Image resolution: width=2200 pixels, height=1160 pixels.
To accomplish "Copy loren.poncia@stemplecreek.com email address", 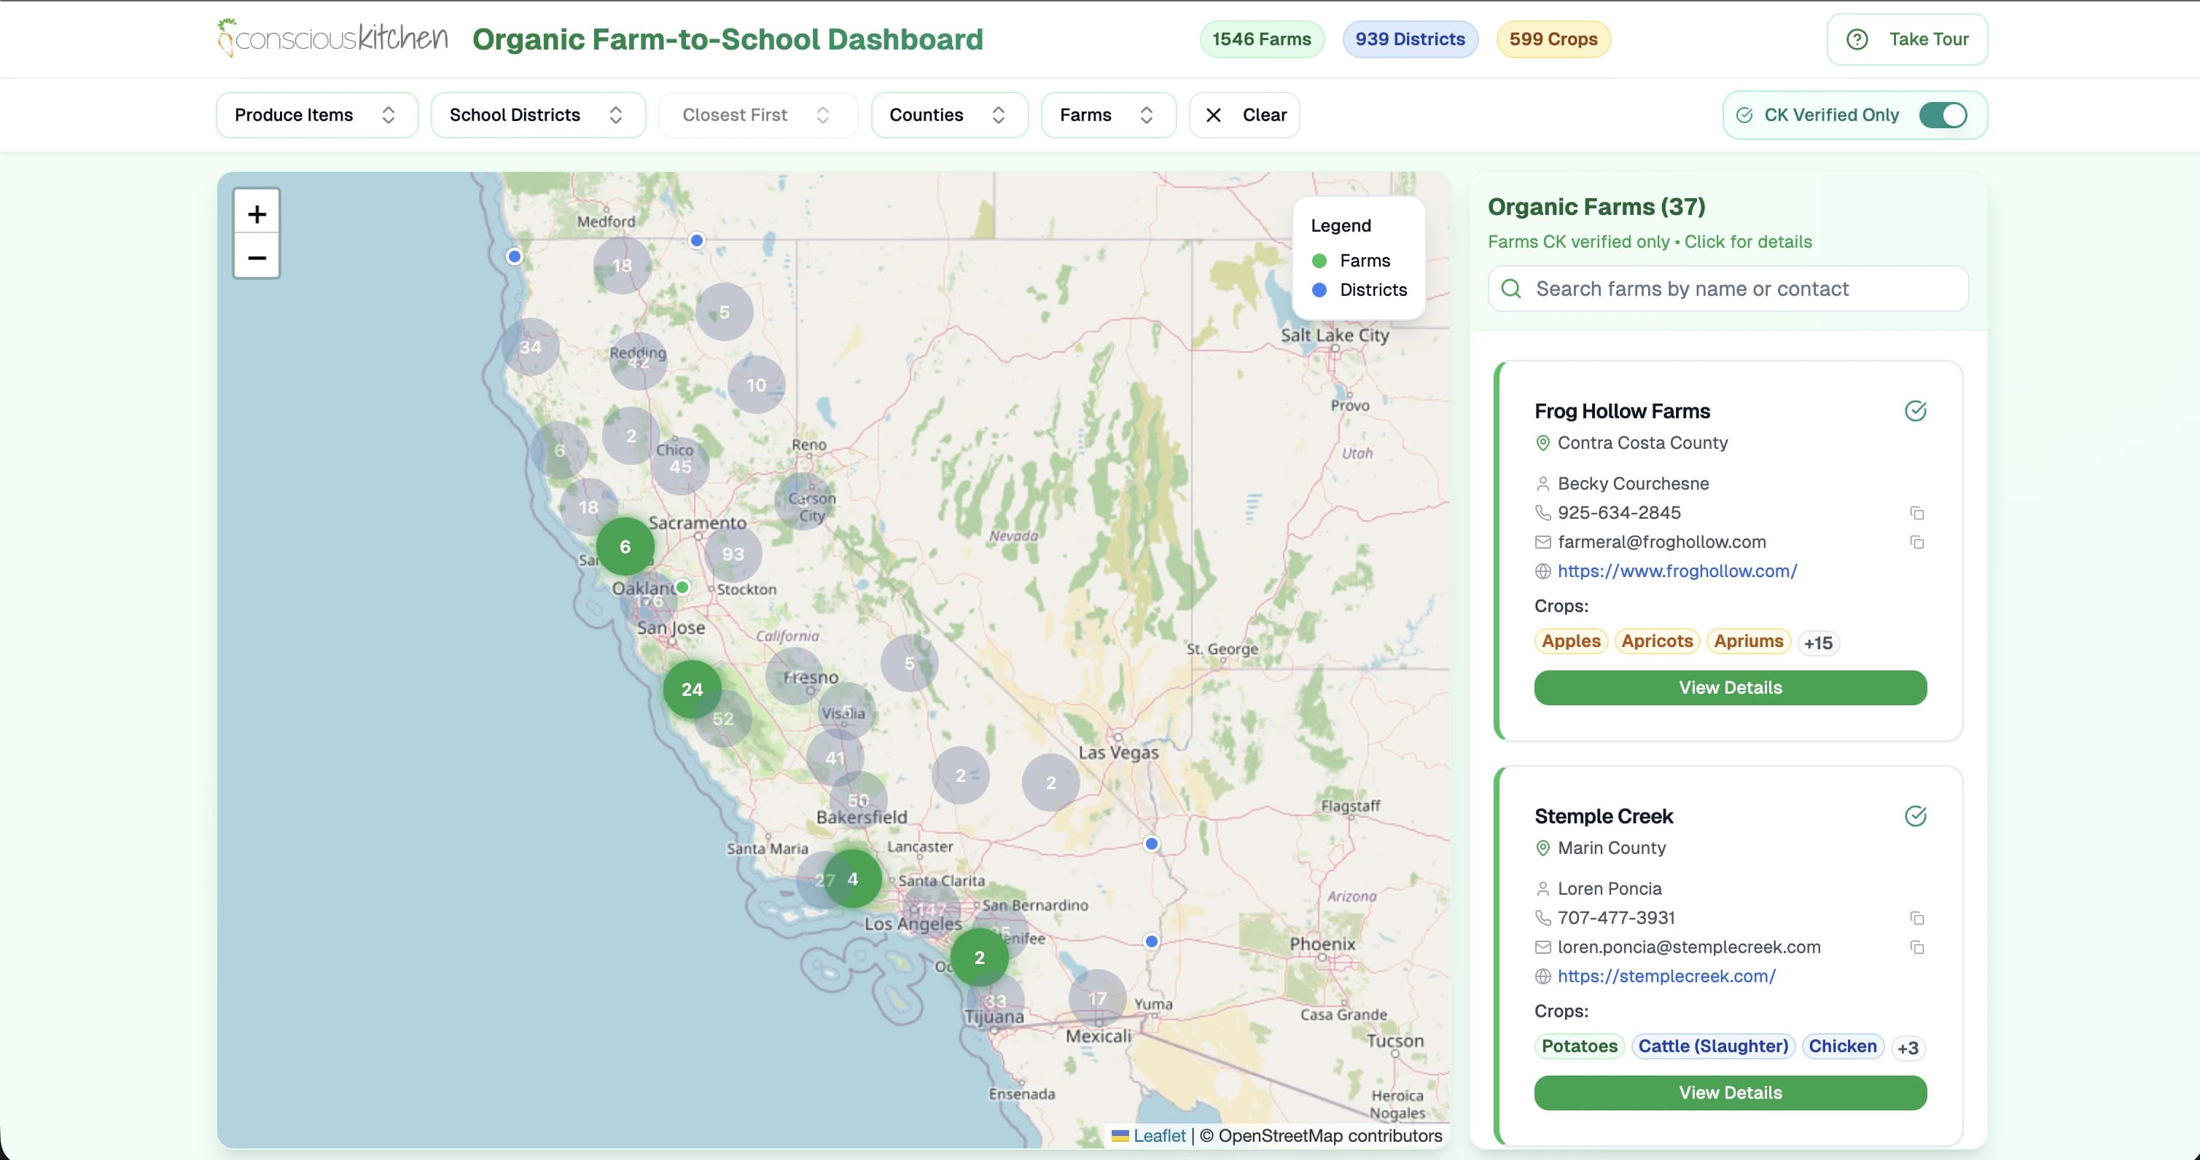I will tap(1916, 947).
